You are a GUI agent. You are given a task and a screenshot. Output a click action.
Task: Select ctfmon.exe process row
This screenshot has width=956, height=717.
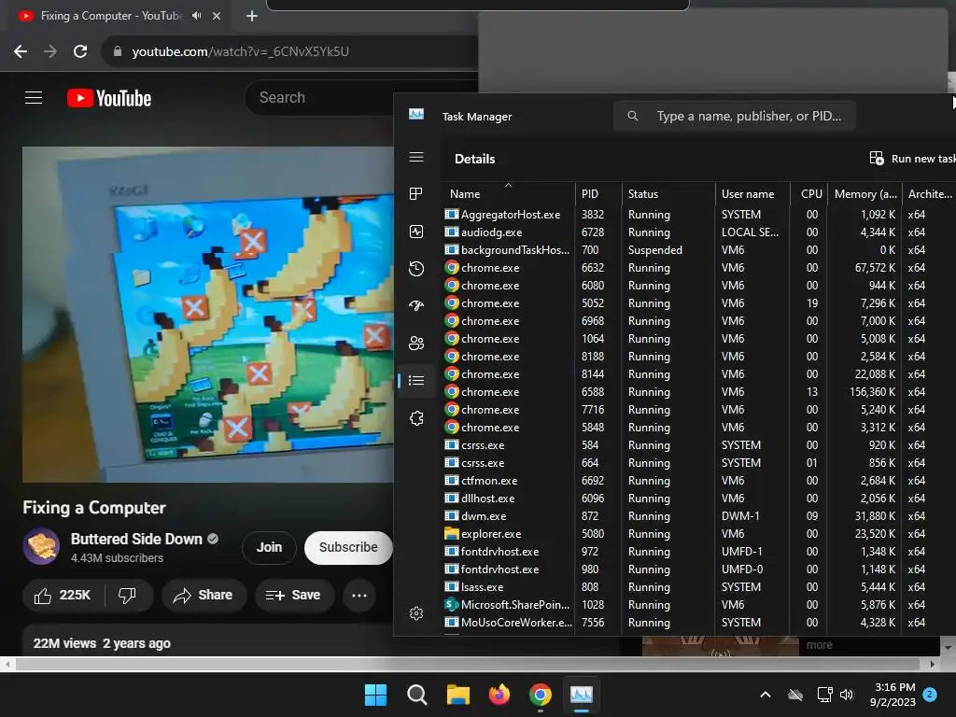tap(698, 481)
